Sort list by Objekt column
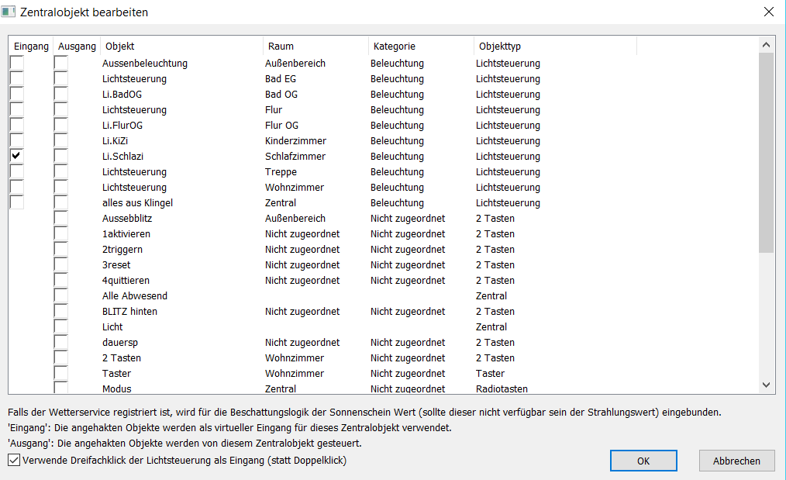The image size is (786, 480). click(x=181, y=47)
